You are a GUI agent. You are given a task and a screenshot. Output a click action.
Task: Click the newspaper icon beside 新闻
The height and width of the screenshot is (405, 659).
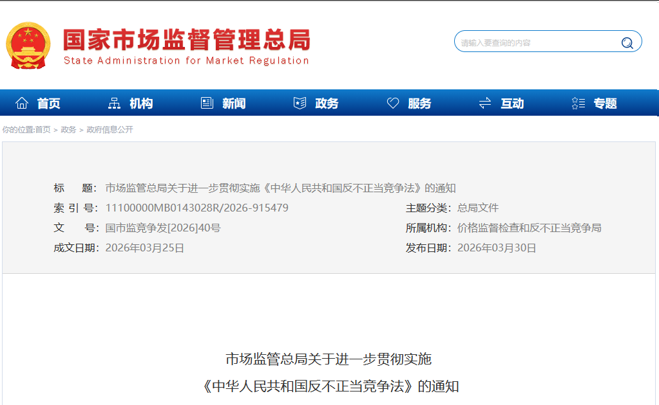point(207,104)
